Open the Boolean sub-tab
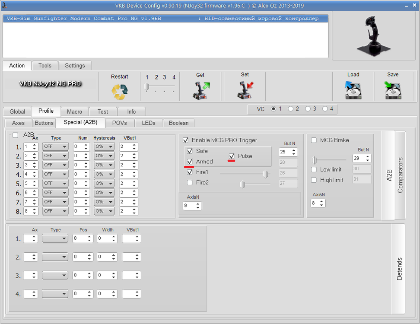The height and width of the screenshot is (324, 420). [x=178, y=123]
